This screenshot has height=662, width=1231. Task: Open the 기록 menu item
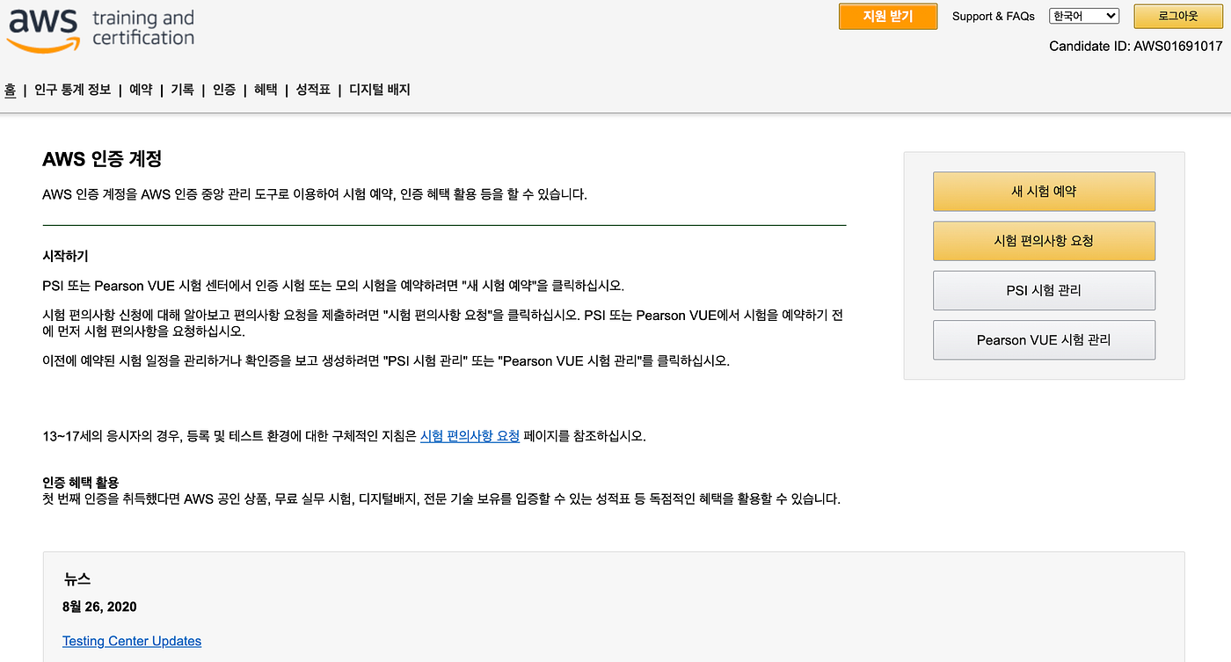[182, 90]
